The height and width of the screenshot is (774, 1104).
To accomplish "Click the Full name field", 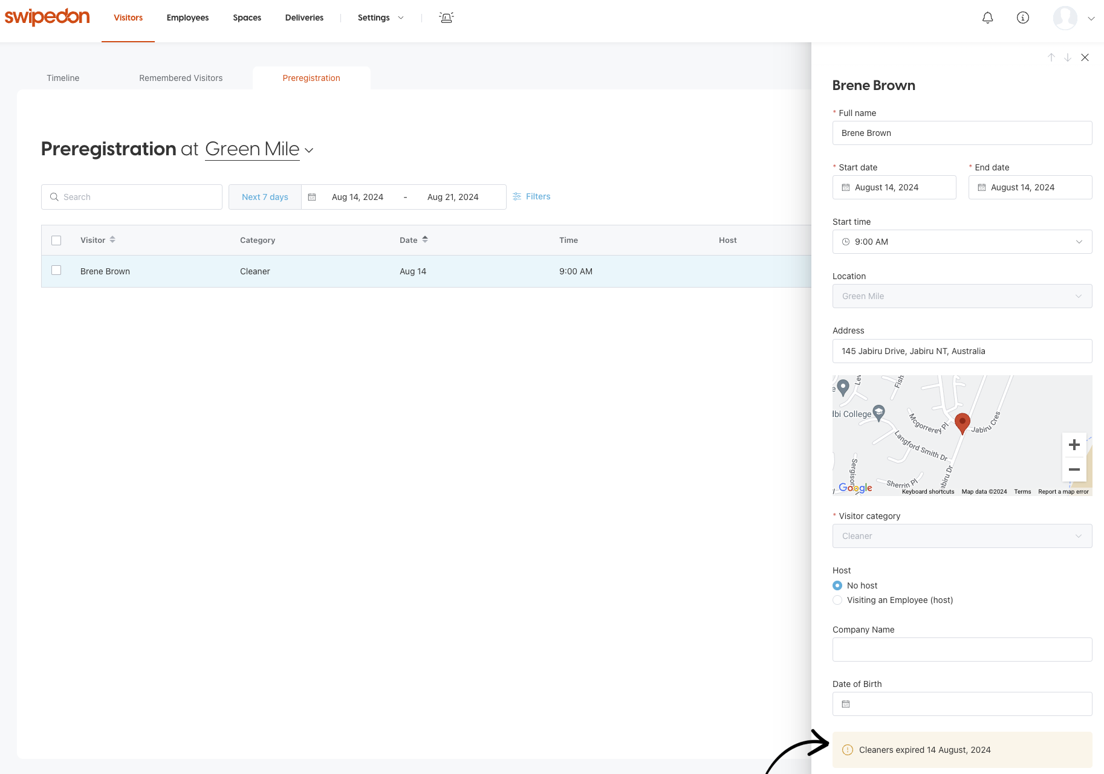I will (962, 133).
